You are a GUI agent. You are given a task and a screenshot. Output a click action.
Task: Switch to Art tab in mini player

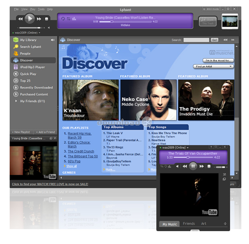[x=203, y=224]
